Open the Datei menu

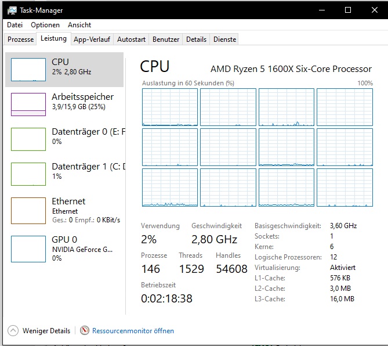14,25
